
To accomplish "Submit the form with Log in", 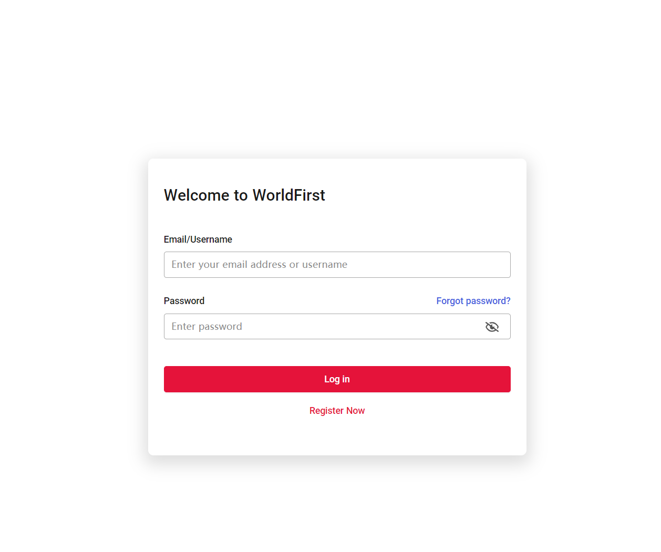I will click(337, 379).
